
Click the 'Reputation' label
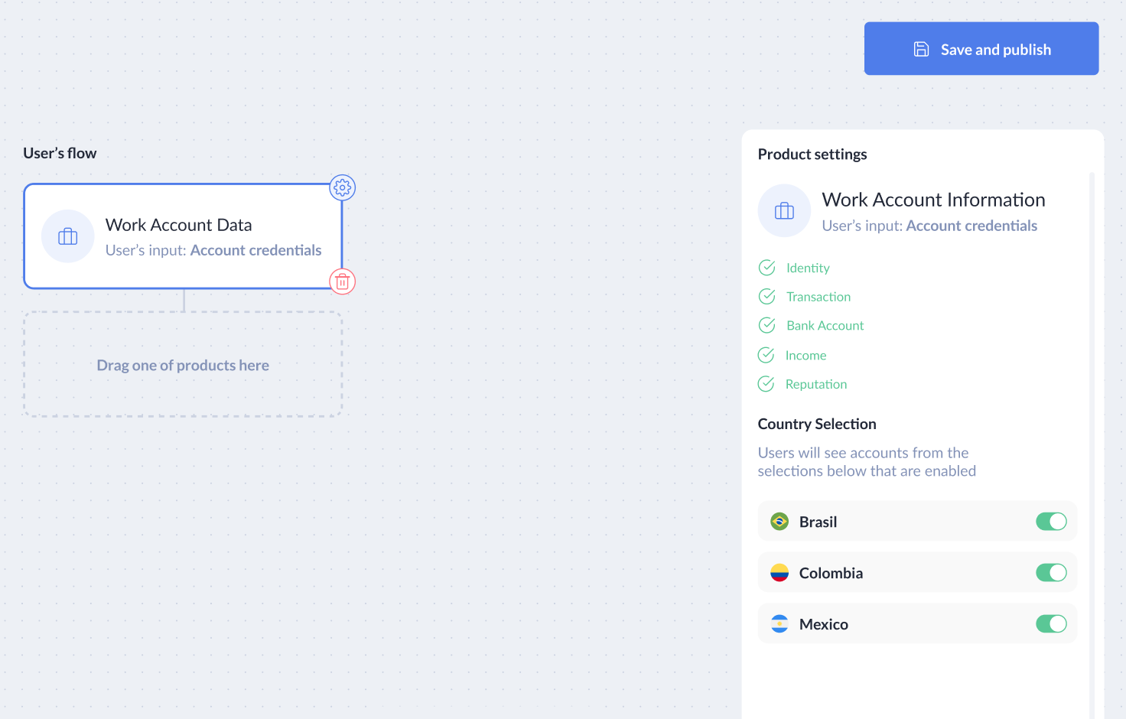coord(816,385)
